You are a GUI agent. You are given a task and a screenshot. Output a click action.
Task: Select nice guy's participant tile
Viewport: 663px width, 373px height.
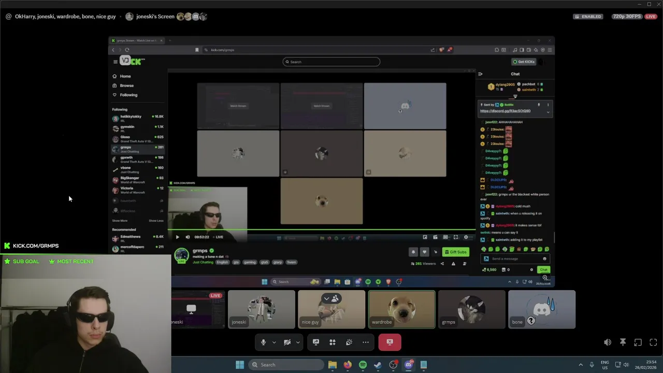coord(331,309)
